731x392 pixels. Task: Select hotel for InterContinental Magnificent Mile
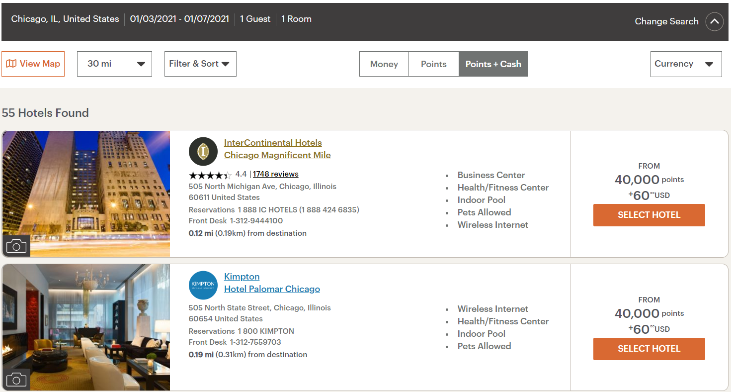649,215
